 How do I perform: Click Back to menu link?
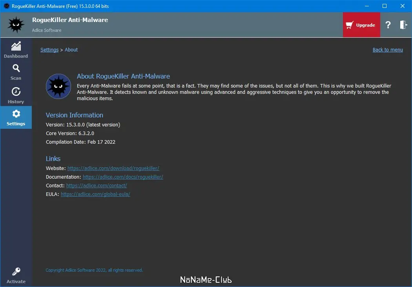pyautogui.click(x=388, y=50)
